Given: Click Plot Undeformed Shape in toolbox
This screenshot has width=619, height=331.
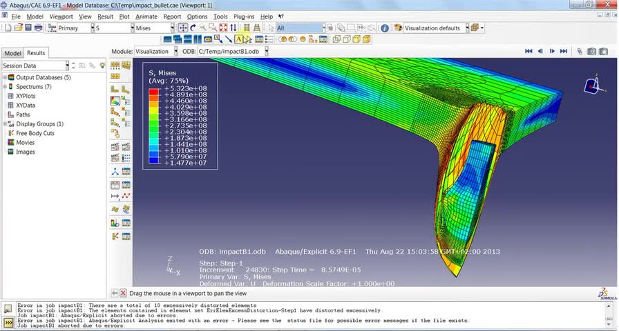Looking at the screenshot, I should coord(115,89).
